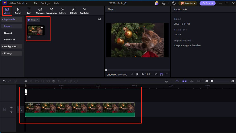Open the download icon in title bar
Viewport: 236px width, 133px height.
tap(164, 3)
